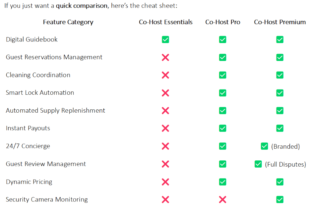Click the red X for Guest Reservations Management

[x=165, y=58]
